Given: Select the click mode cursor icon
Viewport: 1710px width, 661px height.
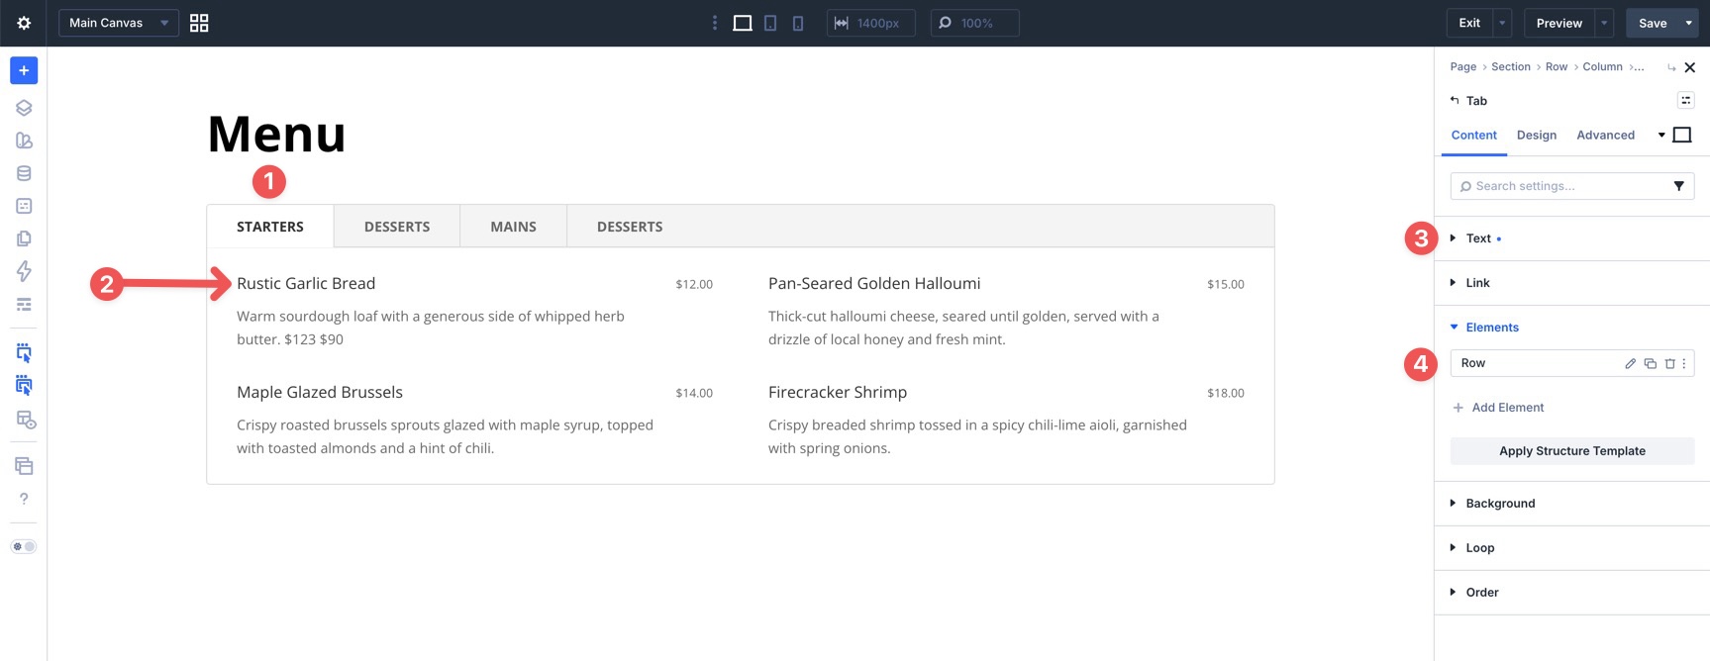Looking at the screenshot, I should coord(24,353).
